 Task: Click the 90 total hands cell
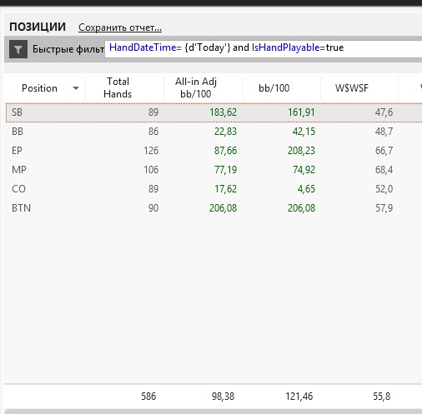[x=153, y=208]
